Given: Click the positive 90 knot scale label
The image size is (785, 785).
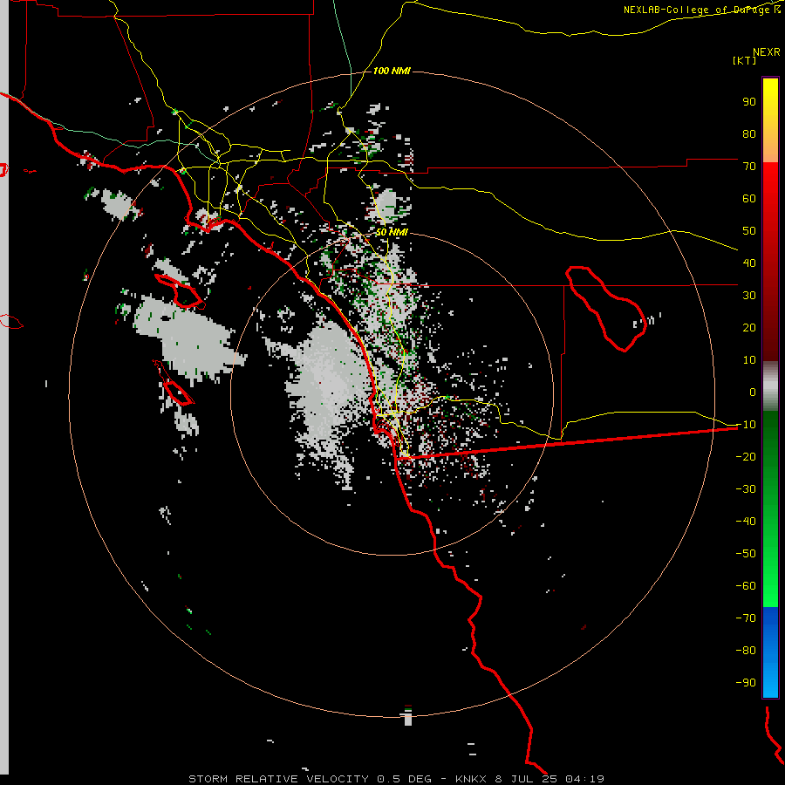Looking at the screenshot, I should [749, 102].
